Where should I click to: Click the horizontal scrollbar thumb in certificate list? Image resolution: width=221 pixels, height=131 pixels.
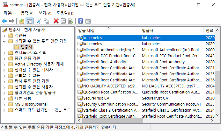coord(112,120)
